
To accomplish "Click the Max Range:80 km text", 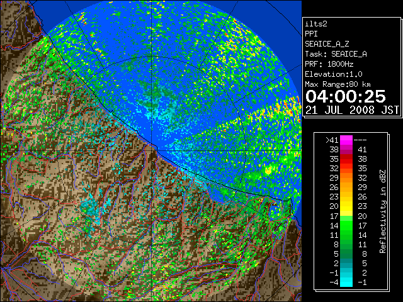I will pyautogui.click(x=338, y=84).
